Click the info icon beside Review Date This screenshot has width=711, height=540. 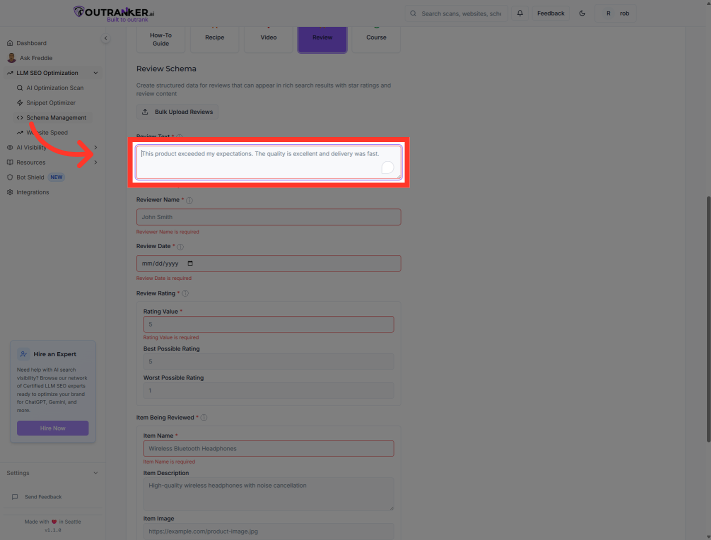point(180,246)
